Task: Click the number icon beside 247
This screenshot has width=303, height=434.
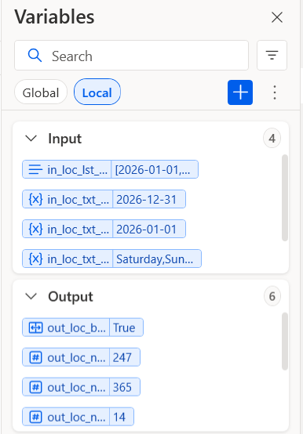Action: click(x=35, y=357)
